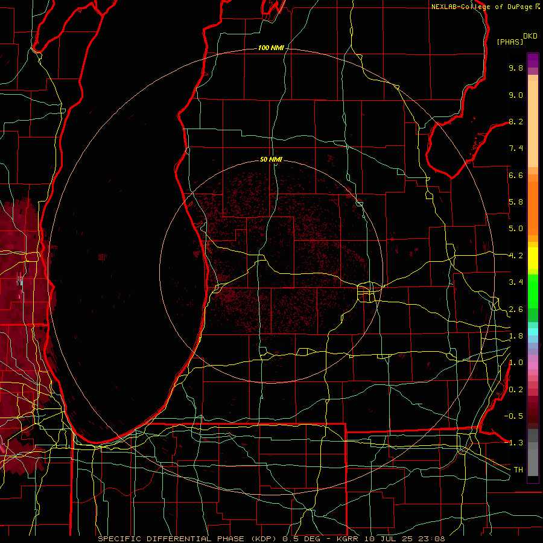Click the 6.6 scale value
The width and height of the screenshot is (543, 543).
coord(516,175)
